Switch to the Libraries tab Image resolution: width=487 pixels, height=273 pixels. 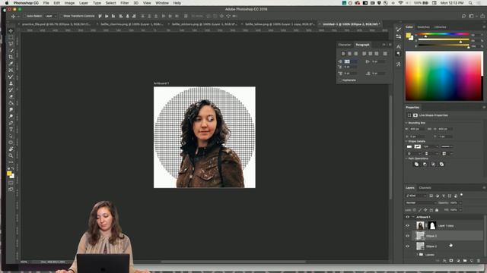[440, 27]
